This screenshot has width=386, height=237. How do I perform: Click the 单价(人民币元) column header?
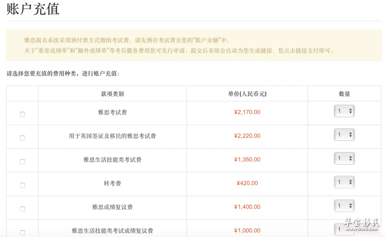pos(247,94)
